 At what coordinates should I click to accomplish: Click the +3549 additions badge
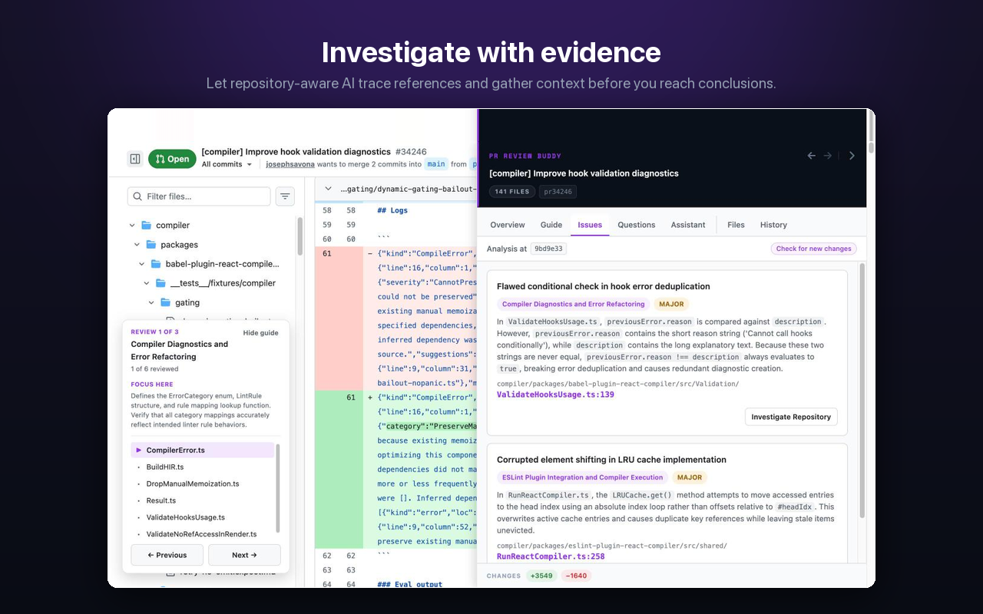coord(541,576)
